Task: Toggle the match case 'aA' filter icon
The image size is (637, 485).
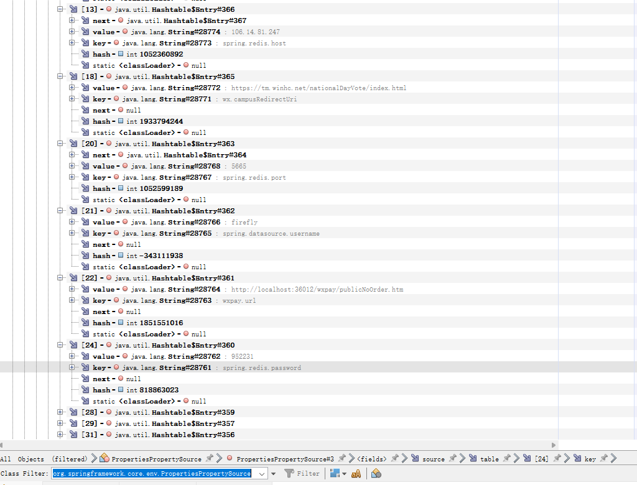Action: (356, 474)
